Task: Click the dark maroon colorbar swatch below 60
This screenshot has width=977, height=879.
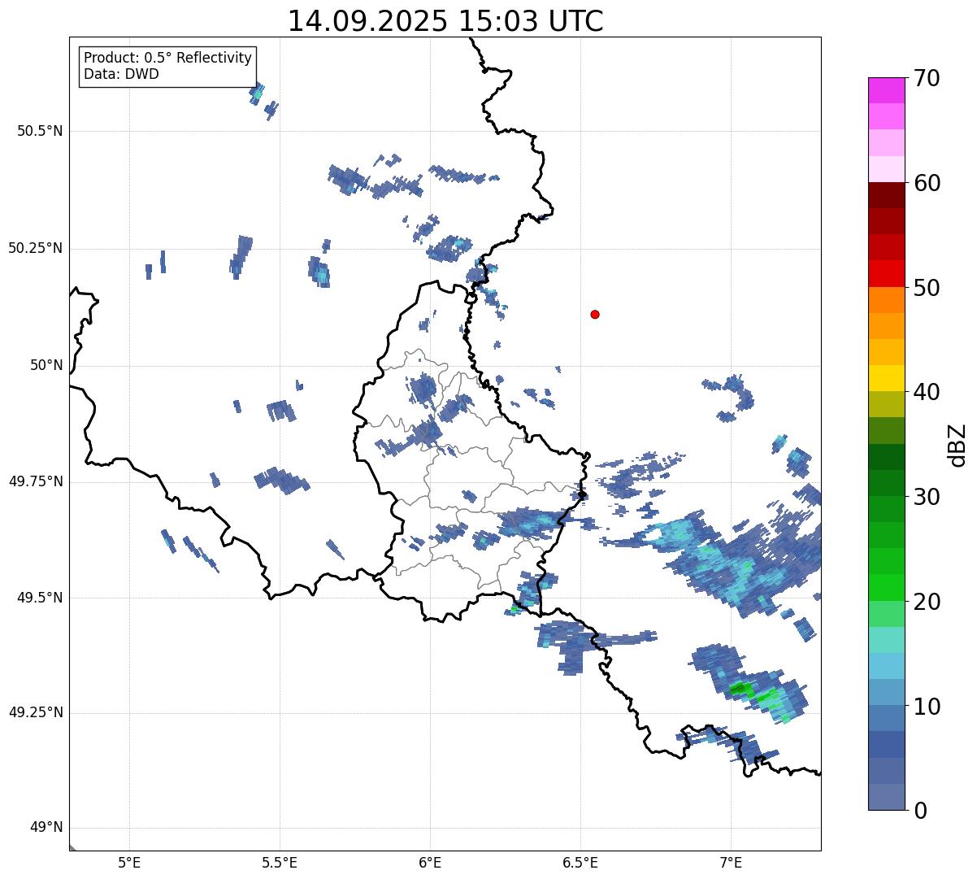Action: coord(886,195)
